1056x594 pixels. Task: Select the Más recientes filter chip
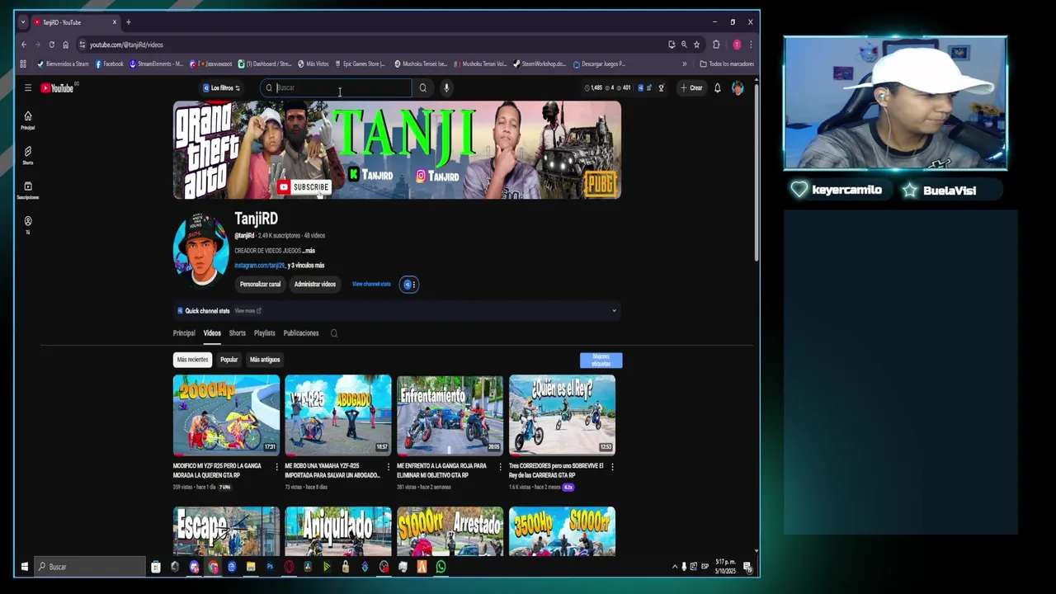coord(192,360)
